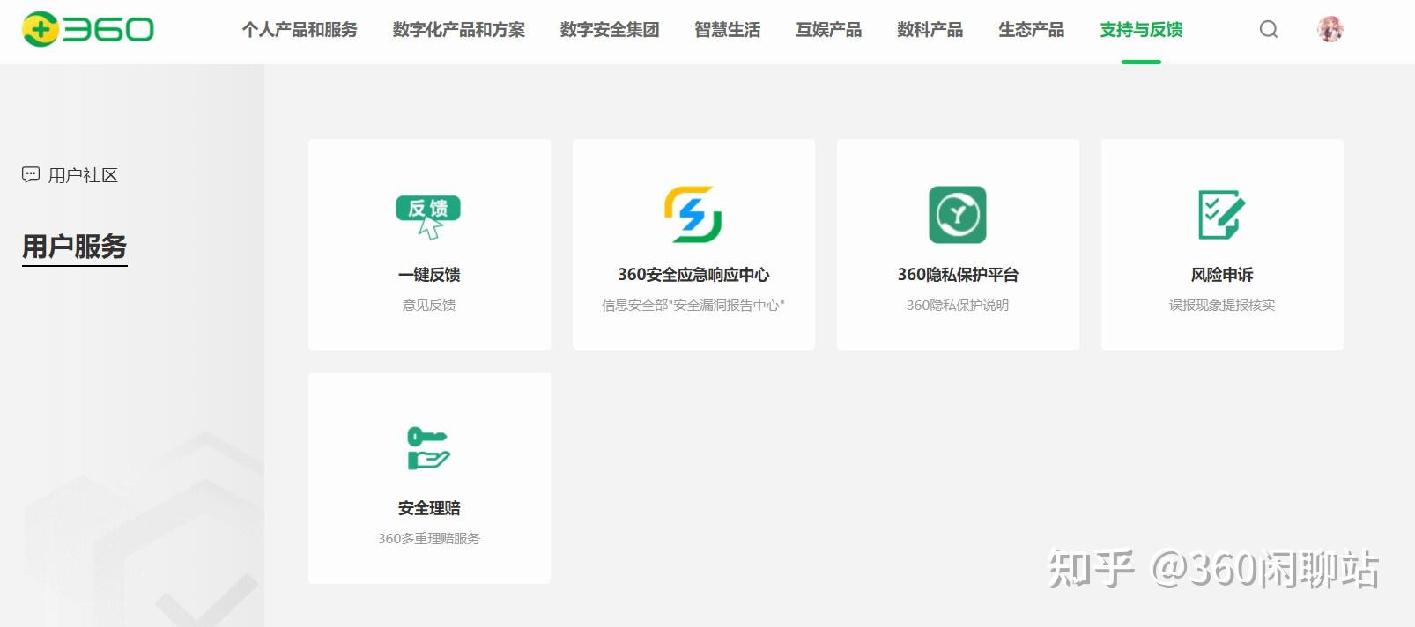Viewport: 1415px width, 627px height.
Task: Click the 意见反馈 description text
Action: 429,306
